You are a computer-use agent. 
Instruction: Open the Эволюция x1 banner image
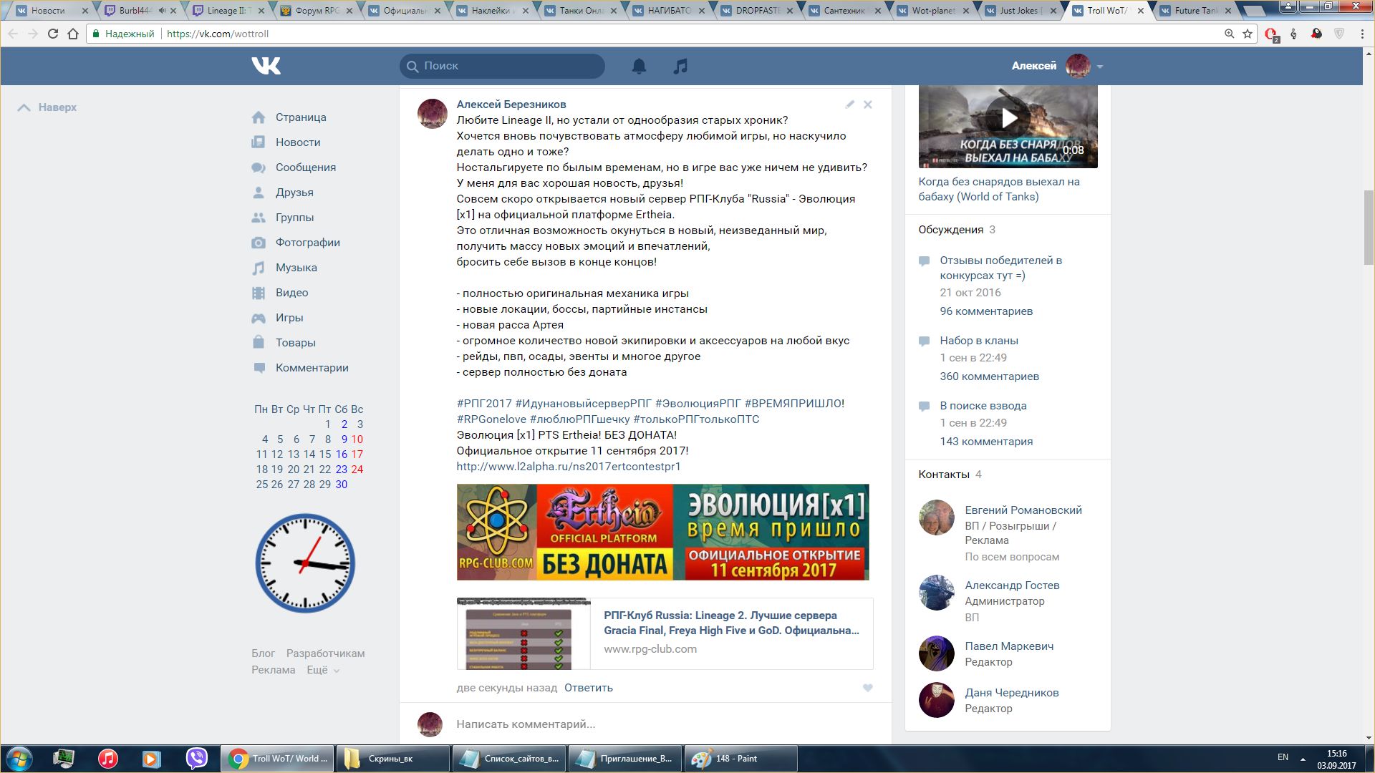point(662,532)
